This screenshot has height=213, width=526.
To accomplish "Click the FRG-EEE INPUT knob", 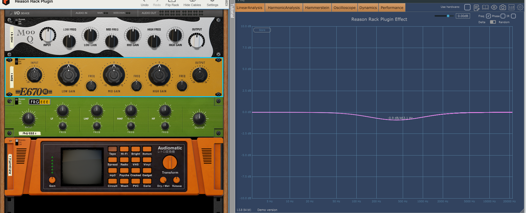I will tap(28, 118).
